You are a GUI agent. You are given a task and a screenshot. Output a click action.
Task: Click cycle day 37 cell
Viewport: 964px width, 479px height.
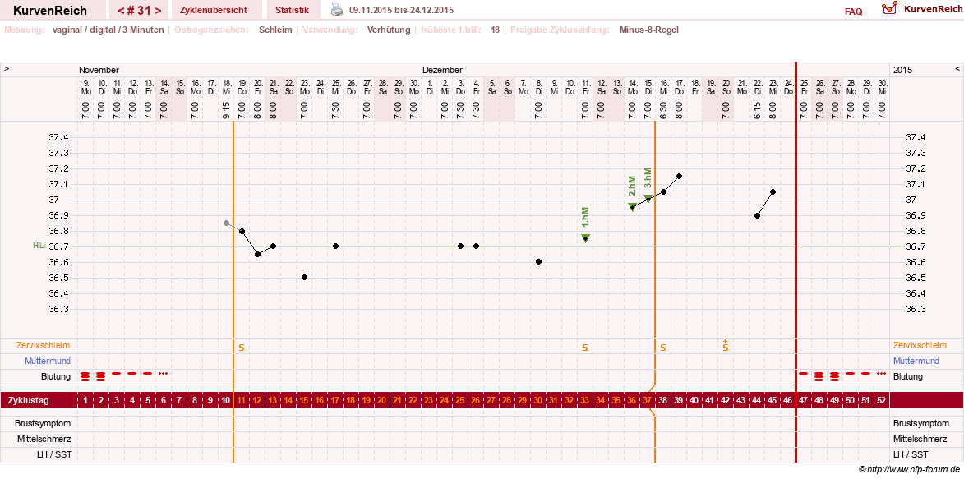coord(648,400)
